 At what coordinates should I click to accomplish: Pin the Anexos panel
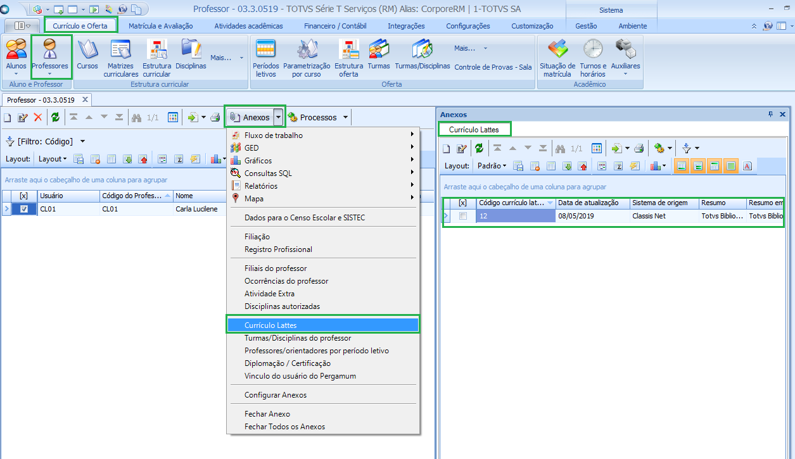771,115
